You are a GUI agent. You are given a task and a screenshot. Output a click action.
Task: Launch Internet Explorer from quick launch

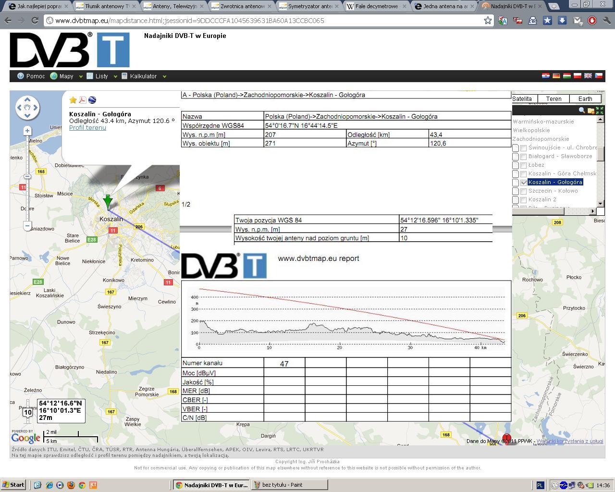coord(49,485)
